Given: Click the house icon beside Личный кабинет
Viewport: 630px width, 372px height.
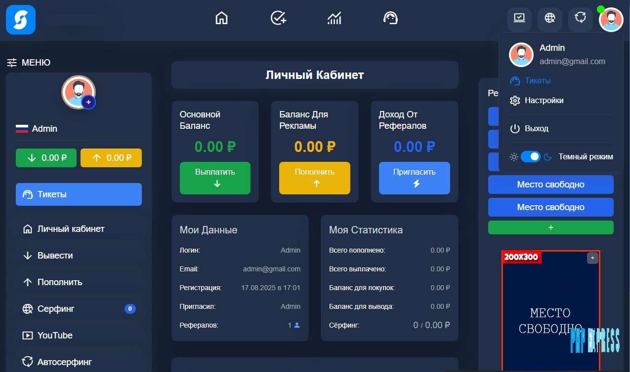Looking at the screenshot, I should pyautogui.click(x=28, y=229).
